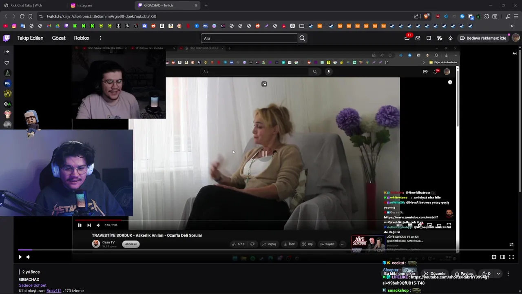The width and height of the screenshot is (522, 294).
Task: Click the Twitch search magnifier button
Action: click(302, 38)
